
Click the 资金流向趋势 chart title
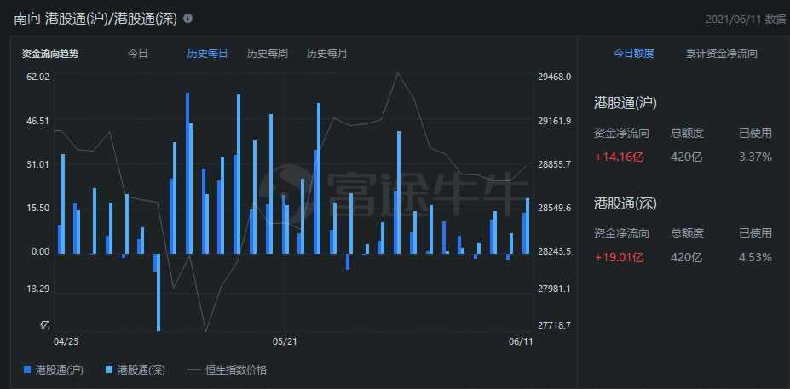pyautogui.click(x=49, y=54)
